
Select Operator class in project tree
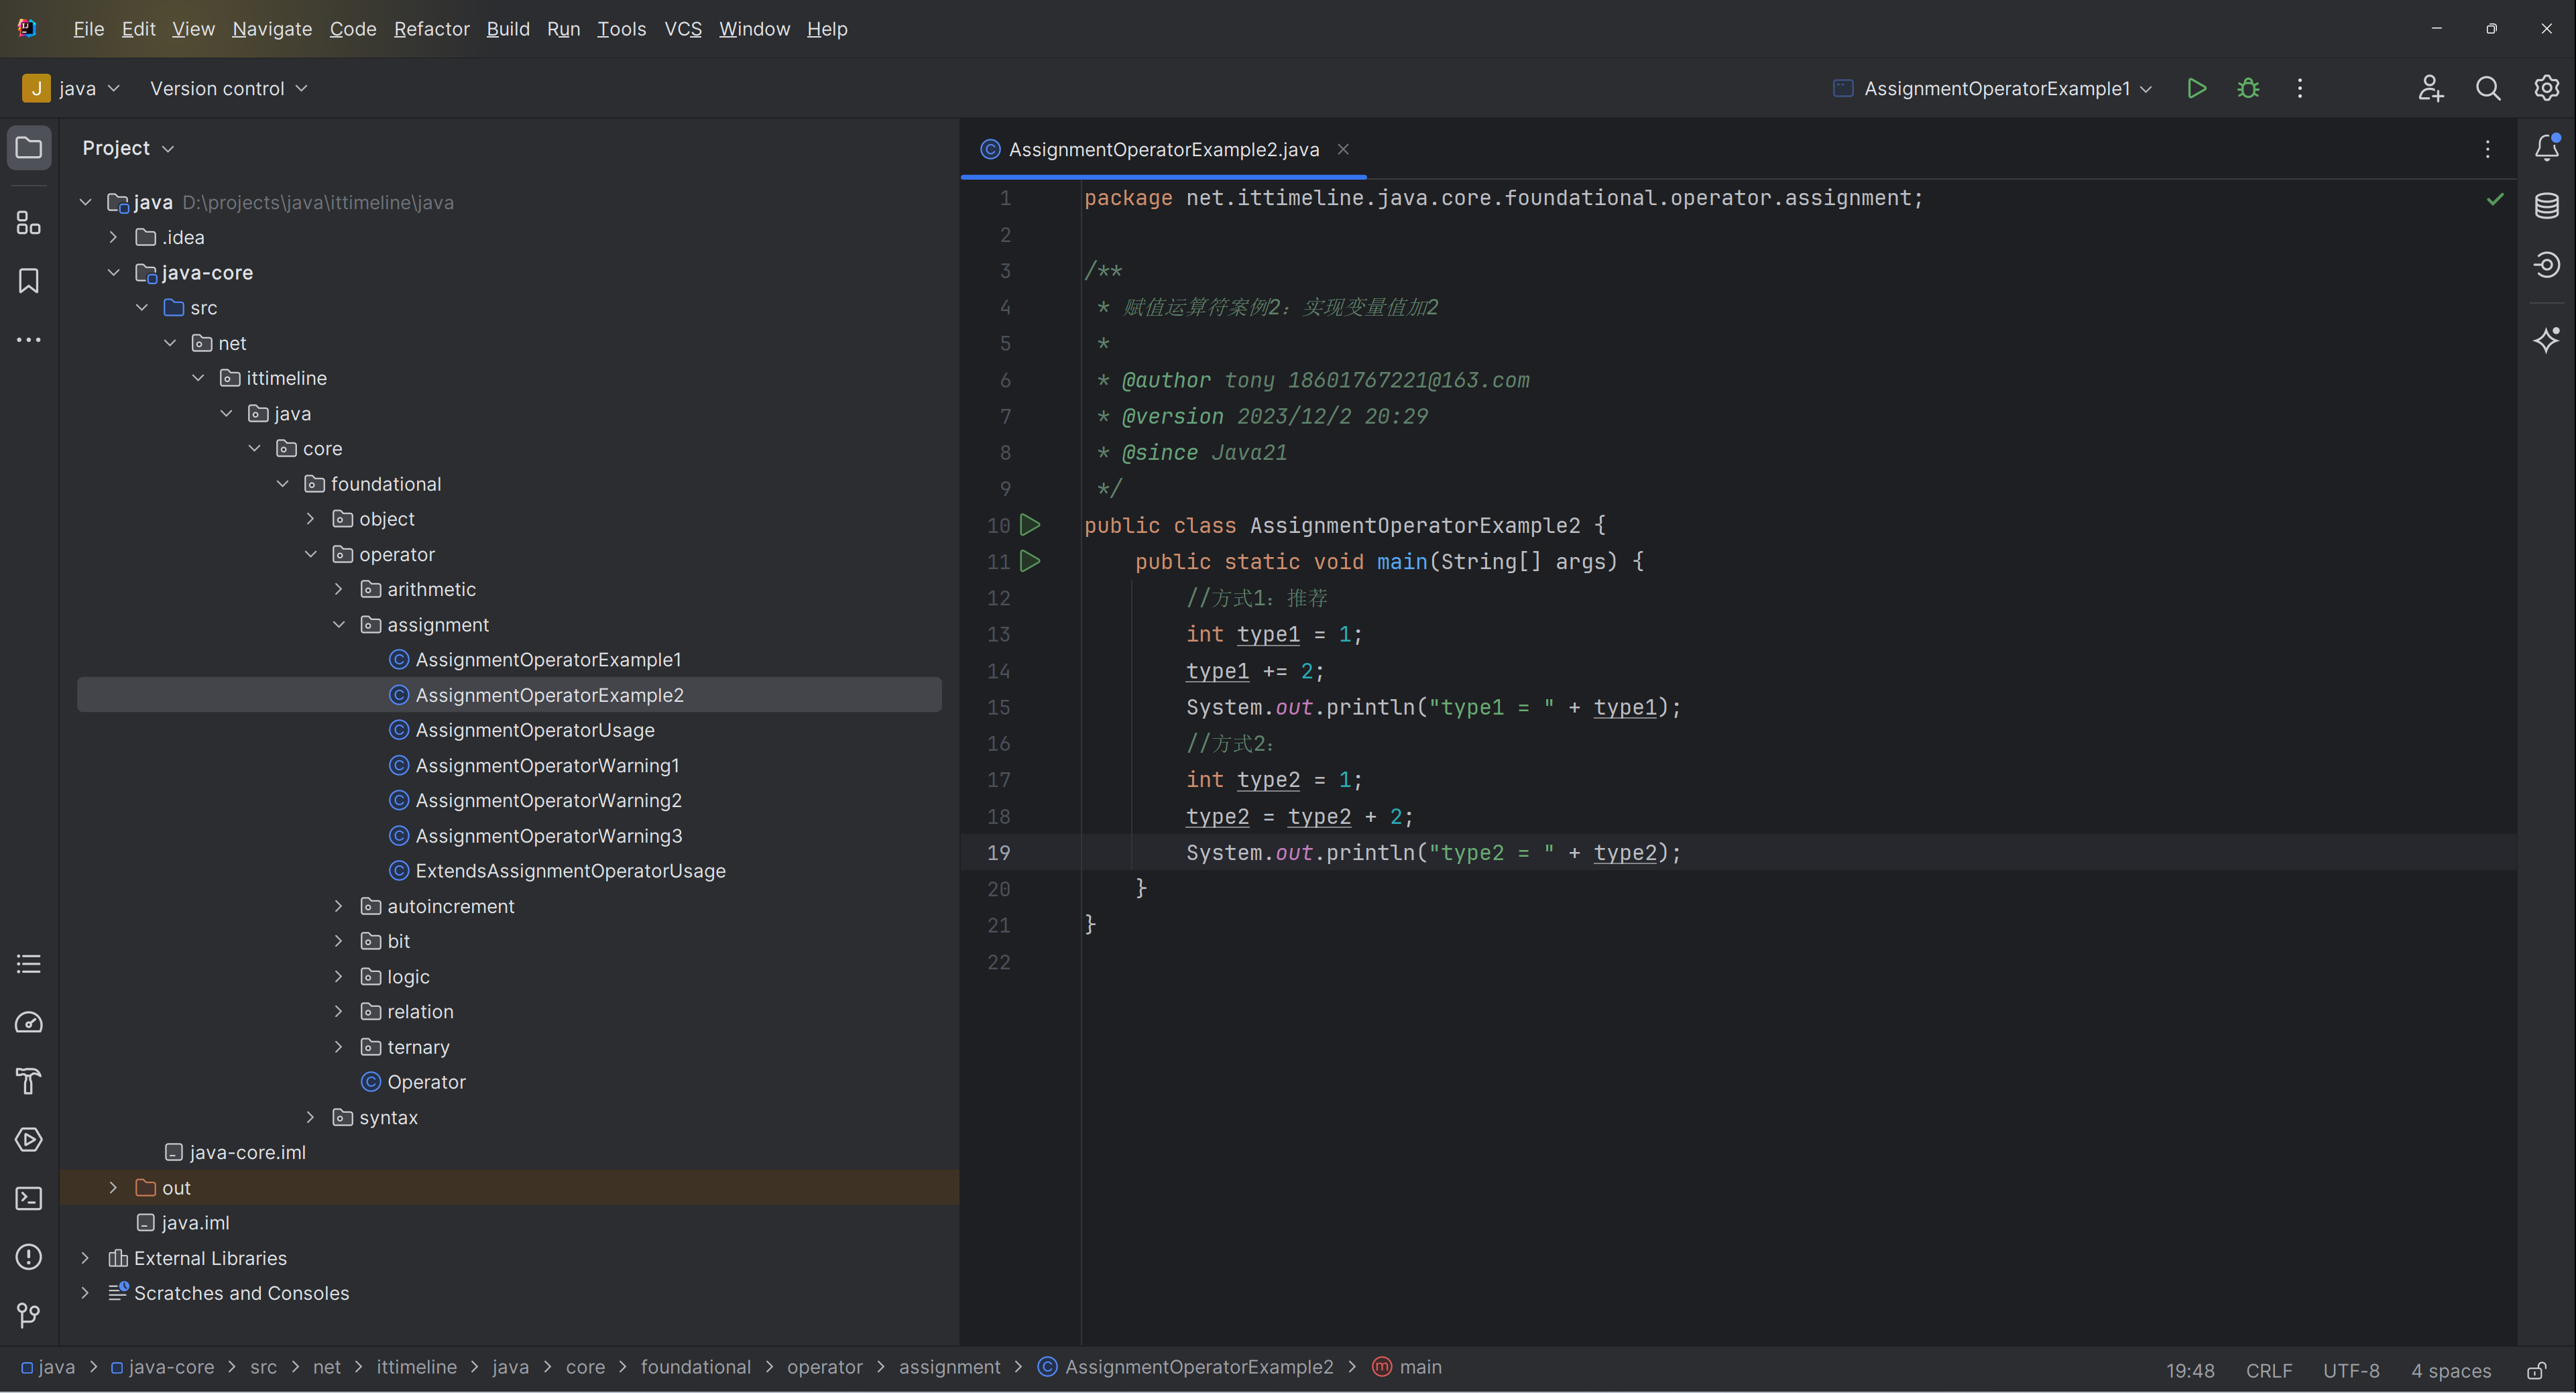tap(426, 1082)
